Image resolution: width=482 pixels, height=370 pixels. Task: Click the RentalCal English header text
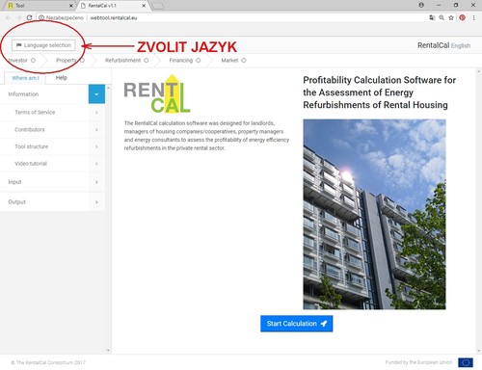[x=443, y=45]
